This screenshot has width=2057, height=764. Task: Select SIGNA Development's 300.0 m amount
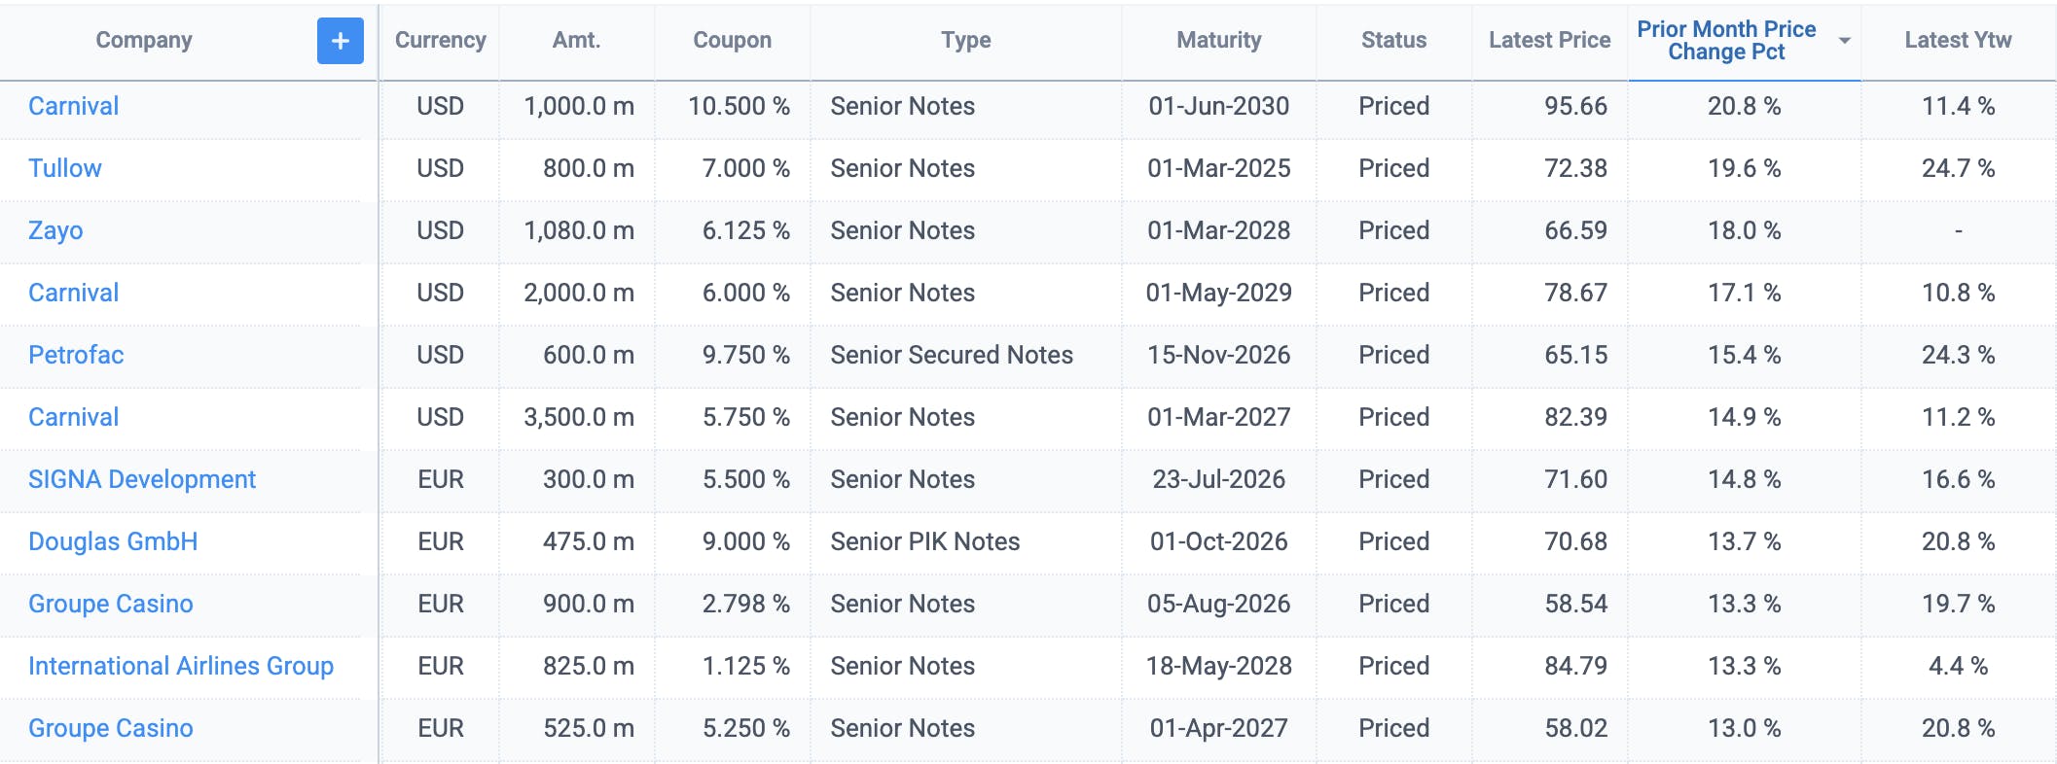589,479
